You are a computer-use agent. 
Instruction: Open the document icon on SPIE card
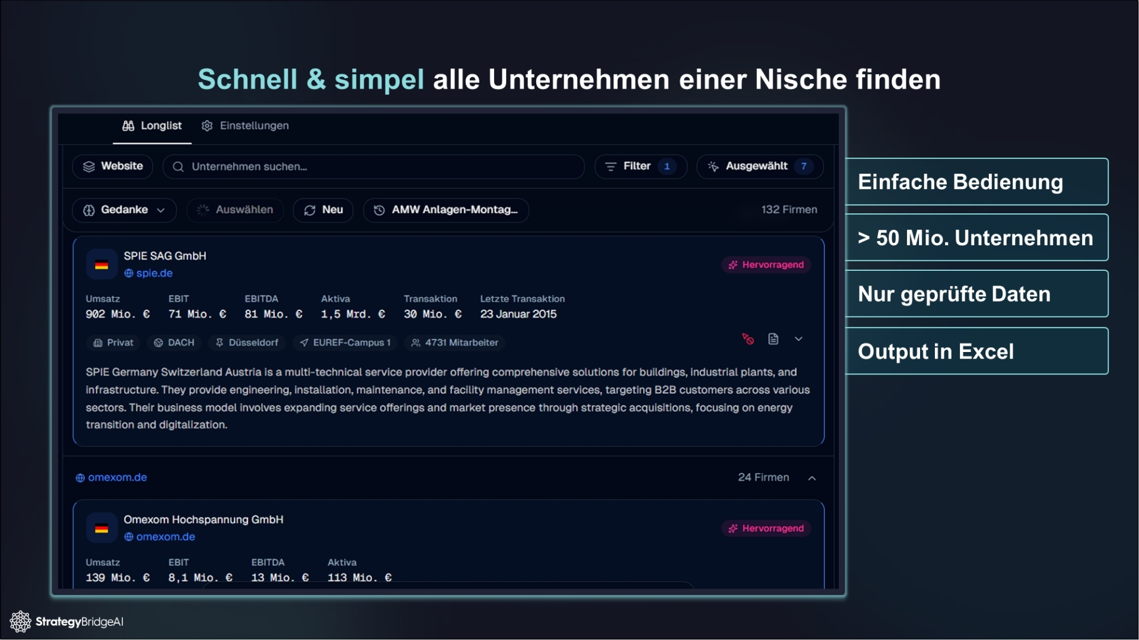pos(773,339)
